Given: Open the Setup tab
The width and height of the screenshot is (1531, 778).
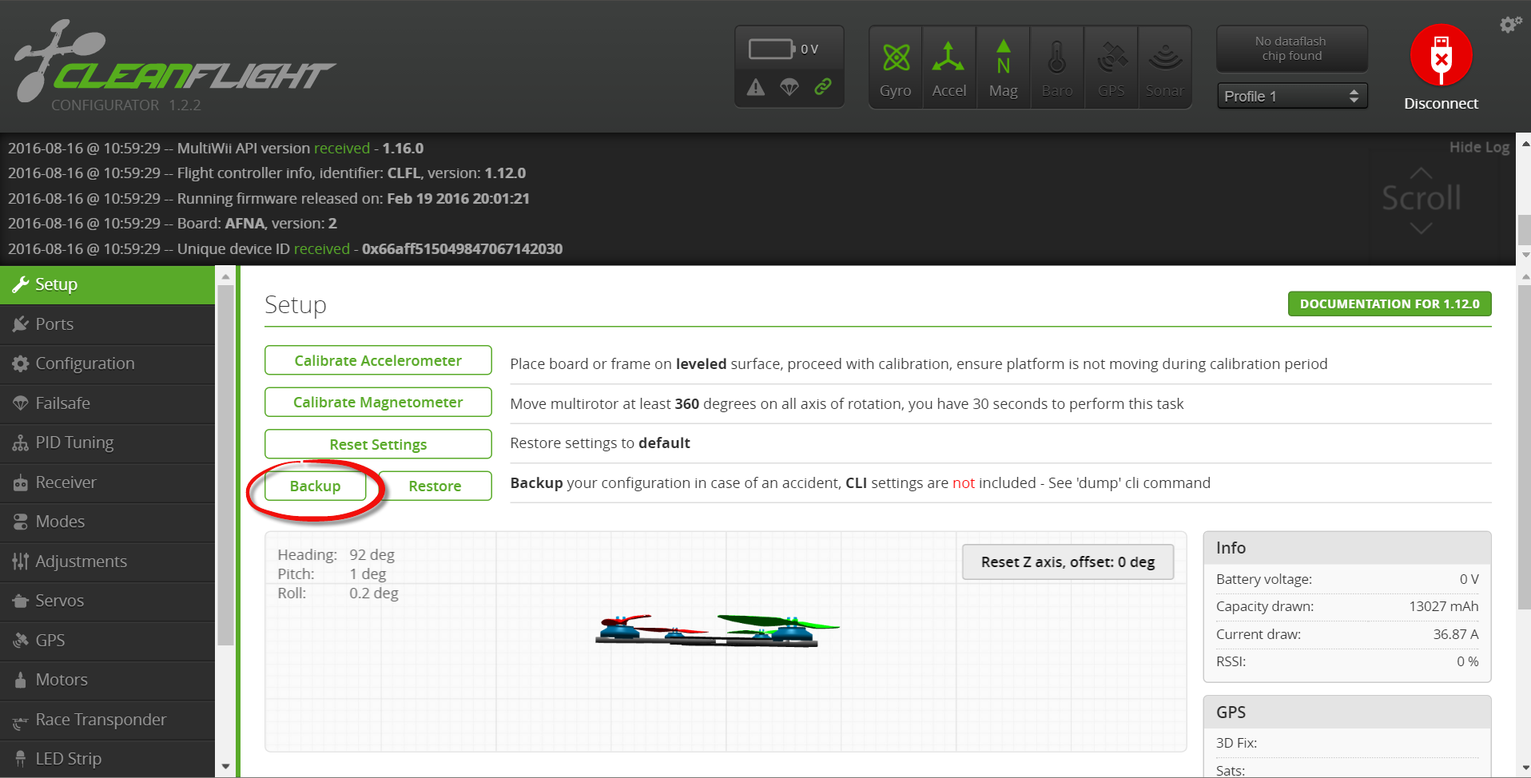Looking at the screenshot, I should 107,284.
